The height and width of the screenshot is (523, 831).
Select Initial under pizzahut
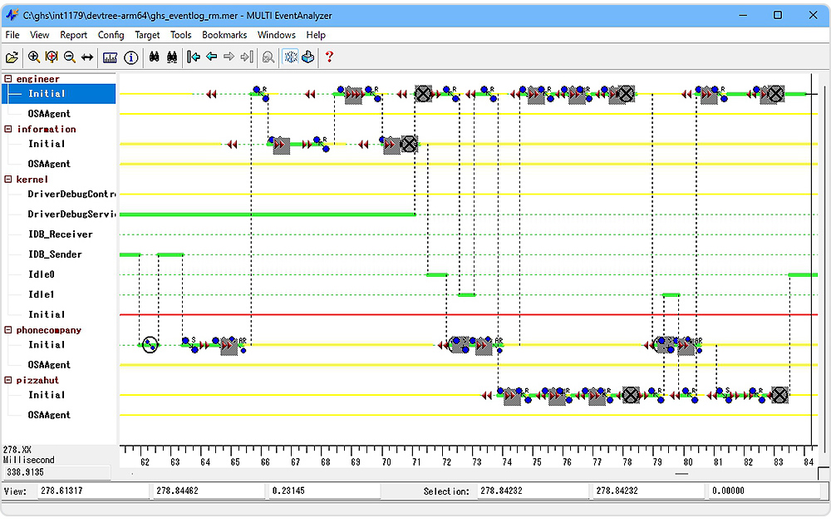point(47,395)
